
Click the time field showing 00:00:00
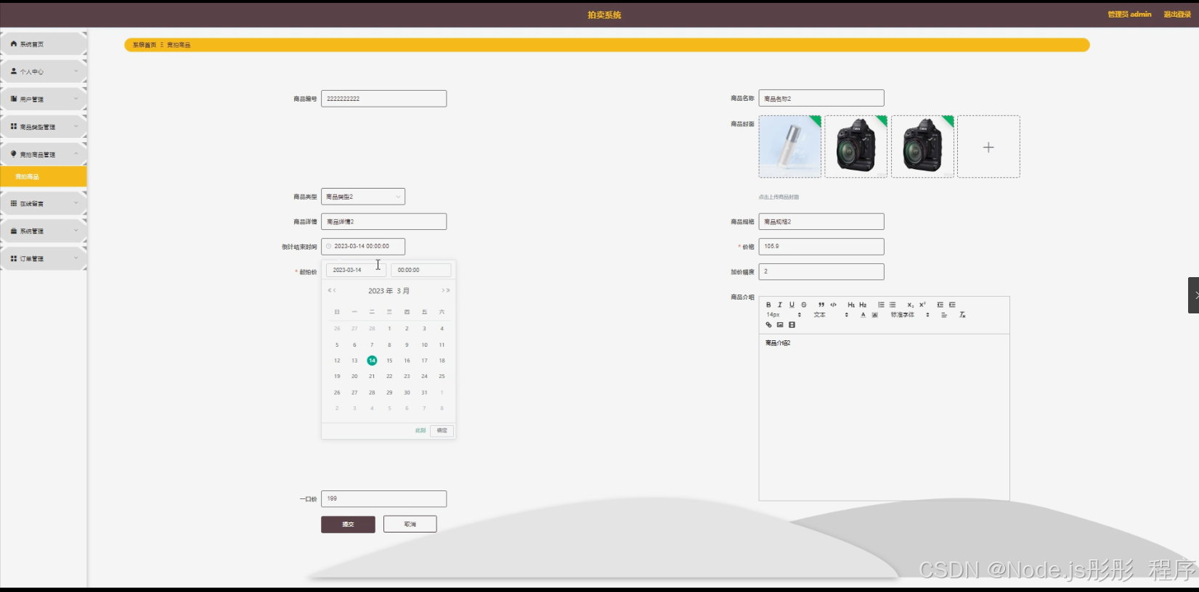(x=420, y=270)
